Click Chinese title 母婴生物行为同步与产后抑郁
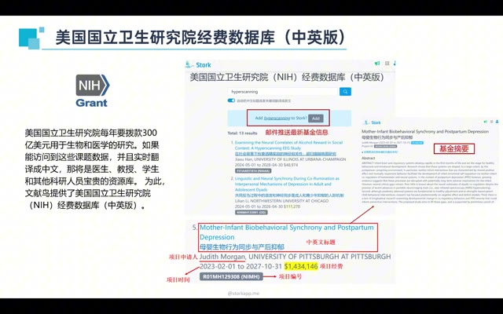503x314 pixels. pyautogui.click(x=242, y=246)
